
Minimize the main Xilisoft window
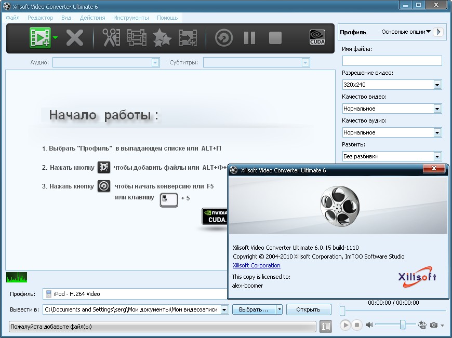[406, 5]
